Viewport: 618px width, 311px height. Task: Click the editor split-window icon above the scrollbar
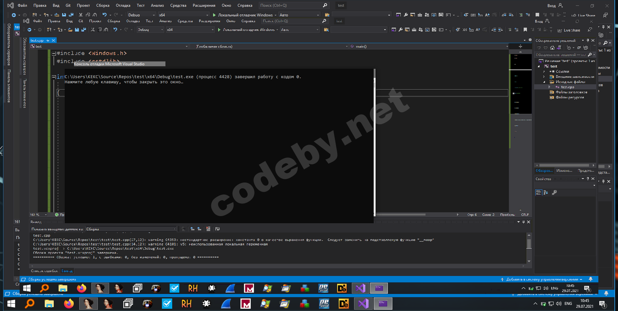coord(520,46)
